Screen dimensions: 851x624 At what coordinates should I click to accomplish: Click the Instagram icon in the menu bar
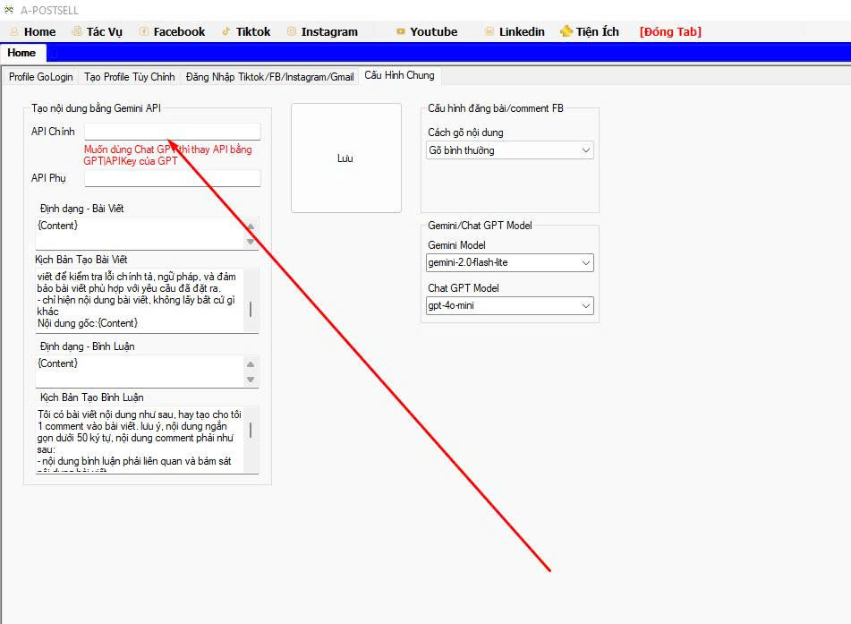(292, 31)
